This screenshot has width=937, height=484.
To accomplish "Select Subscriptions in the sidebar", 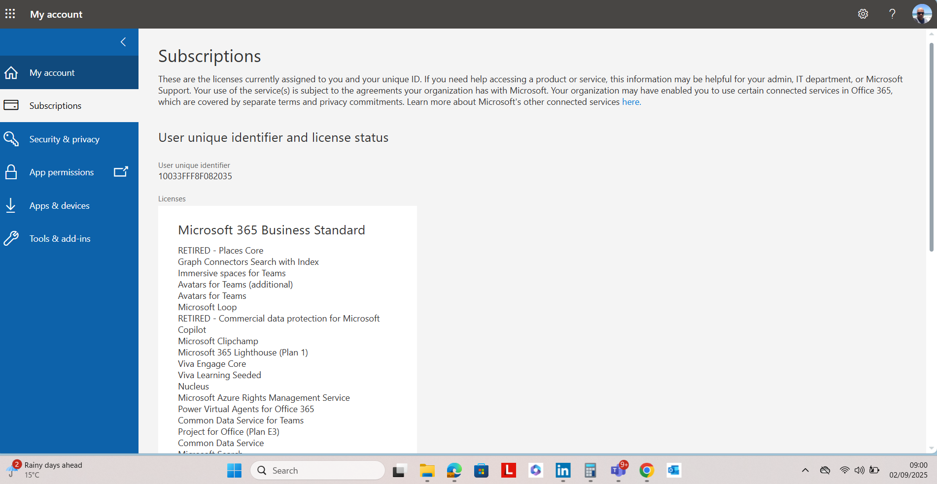I will click(x=69, y=105).
